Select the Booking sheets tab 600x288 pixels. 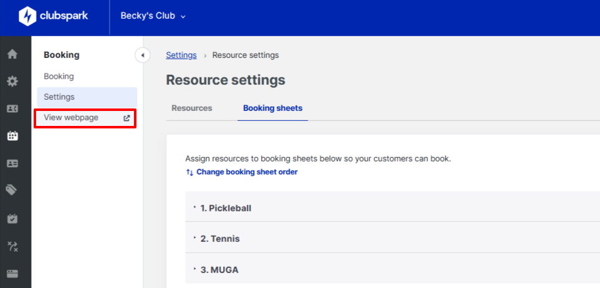tap(272, 108)
